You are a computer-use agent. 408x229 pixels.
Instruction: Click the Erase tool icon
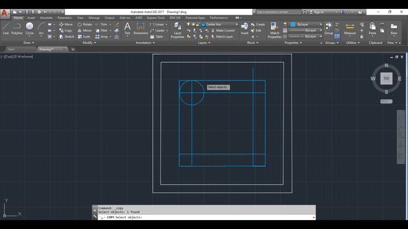[117, 24]
